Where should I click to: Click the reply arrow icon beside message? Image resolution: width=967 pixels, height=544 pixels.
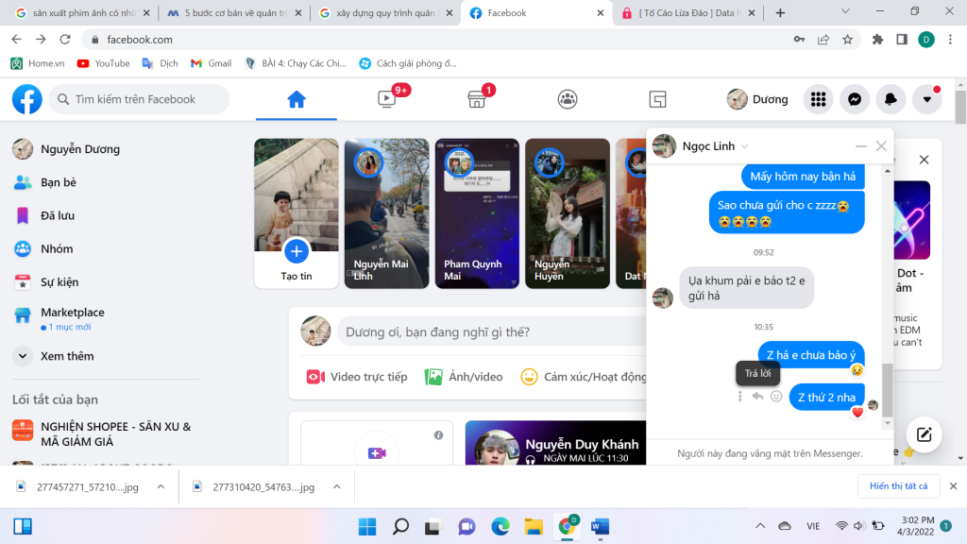[x=757, y=397]
